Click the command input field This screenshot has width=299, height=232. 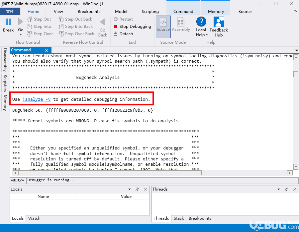pos(162,180)
